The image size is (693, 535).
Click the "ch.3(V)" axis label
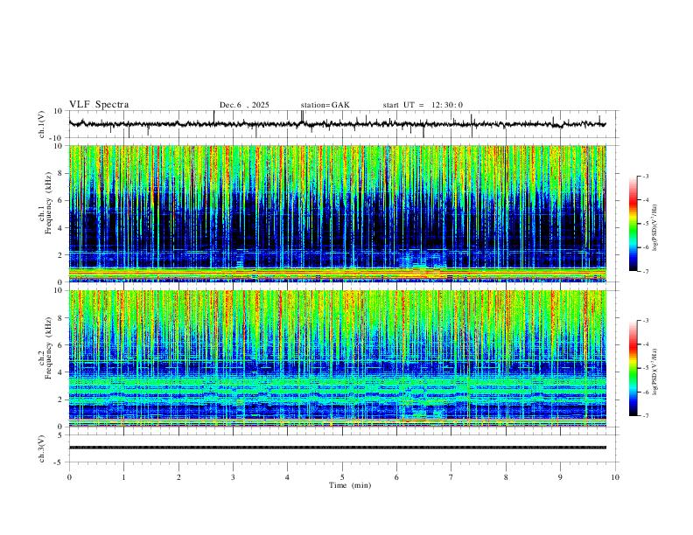(x=42, y=449)
